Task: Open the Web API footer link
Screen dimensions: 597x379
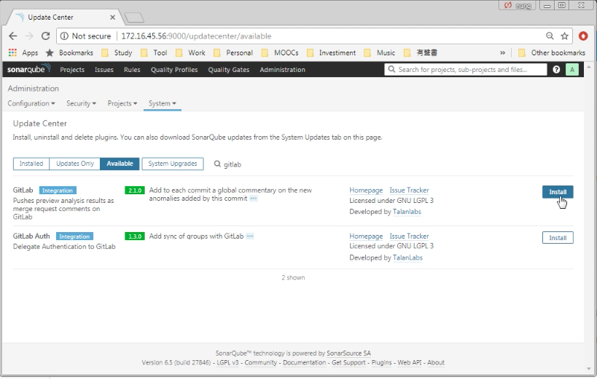Action: pyautogui.click(x=409, y=362)
